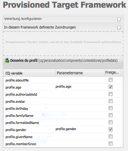
Task: Uncheck the profile.gender share checkbox
Action: point(111,129)
